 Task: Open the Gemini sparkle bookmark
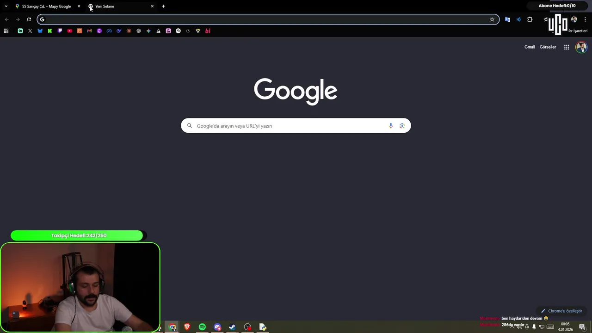148,31
